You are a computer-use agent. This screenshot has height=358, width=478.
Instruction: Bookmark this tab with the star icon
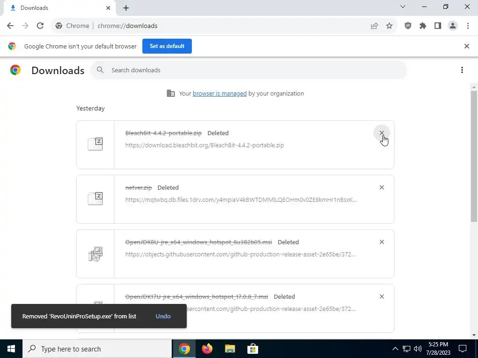pos(389,26)
